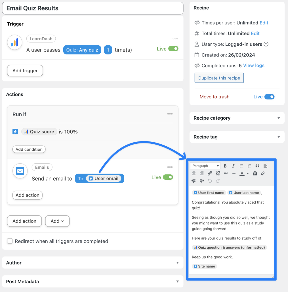The image size is (288, 292).
Task: Insert a bulleted list into the email body
Action: [242, 166]
